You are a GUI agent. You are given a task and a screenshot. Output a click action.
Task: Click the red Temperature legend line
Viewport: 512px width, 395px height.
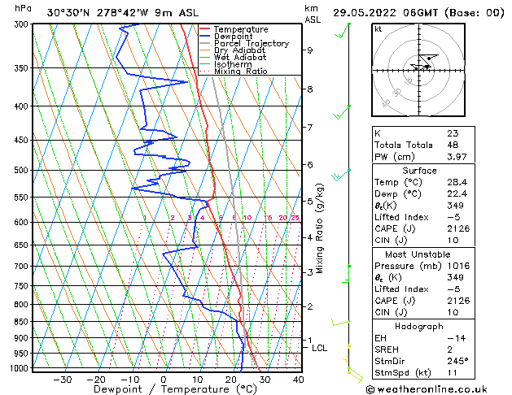coord(204,29)
